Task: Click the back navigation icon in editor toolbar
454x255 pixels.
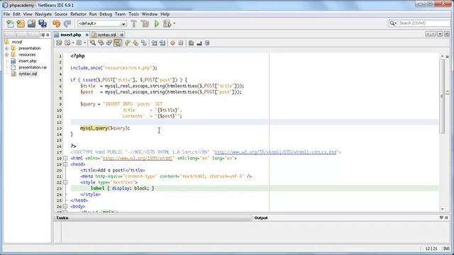Action: 67,43
